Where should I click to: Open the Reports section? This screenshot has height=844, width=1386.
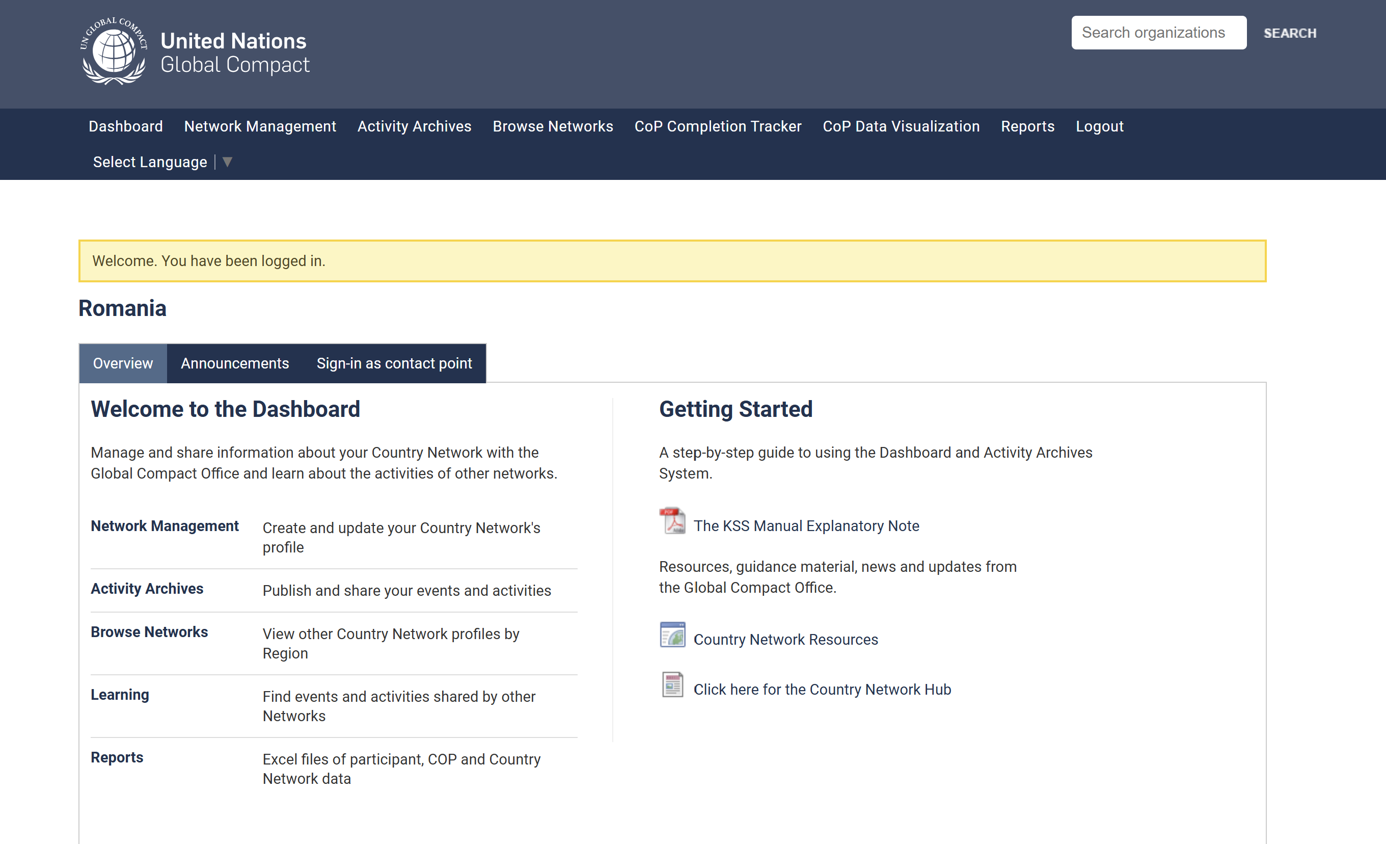1028,126
